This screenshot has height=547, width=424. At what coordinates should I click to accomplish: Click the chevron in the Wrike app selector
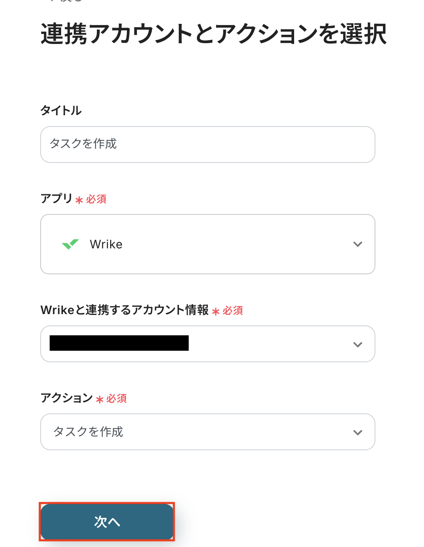pyautogui.click(x=357, y=244)
